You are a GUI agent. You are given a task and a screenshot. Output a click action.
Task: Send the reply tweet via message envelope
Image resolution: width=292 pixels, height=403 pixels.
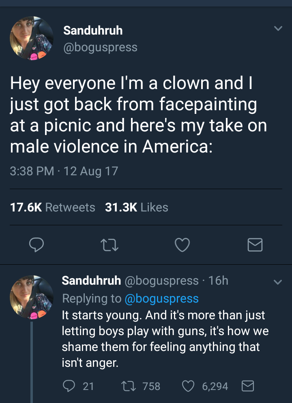coord(247,386)
